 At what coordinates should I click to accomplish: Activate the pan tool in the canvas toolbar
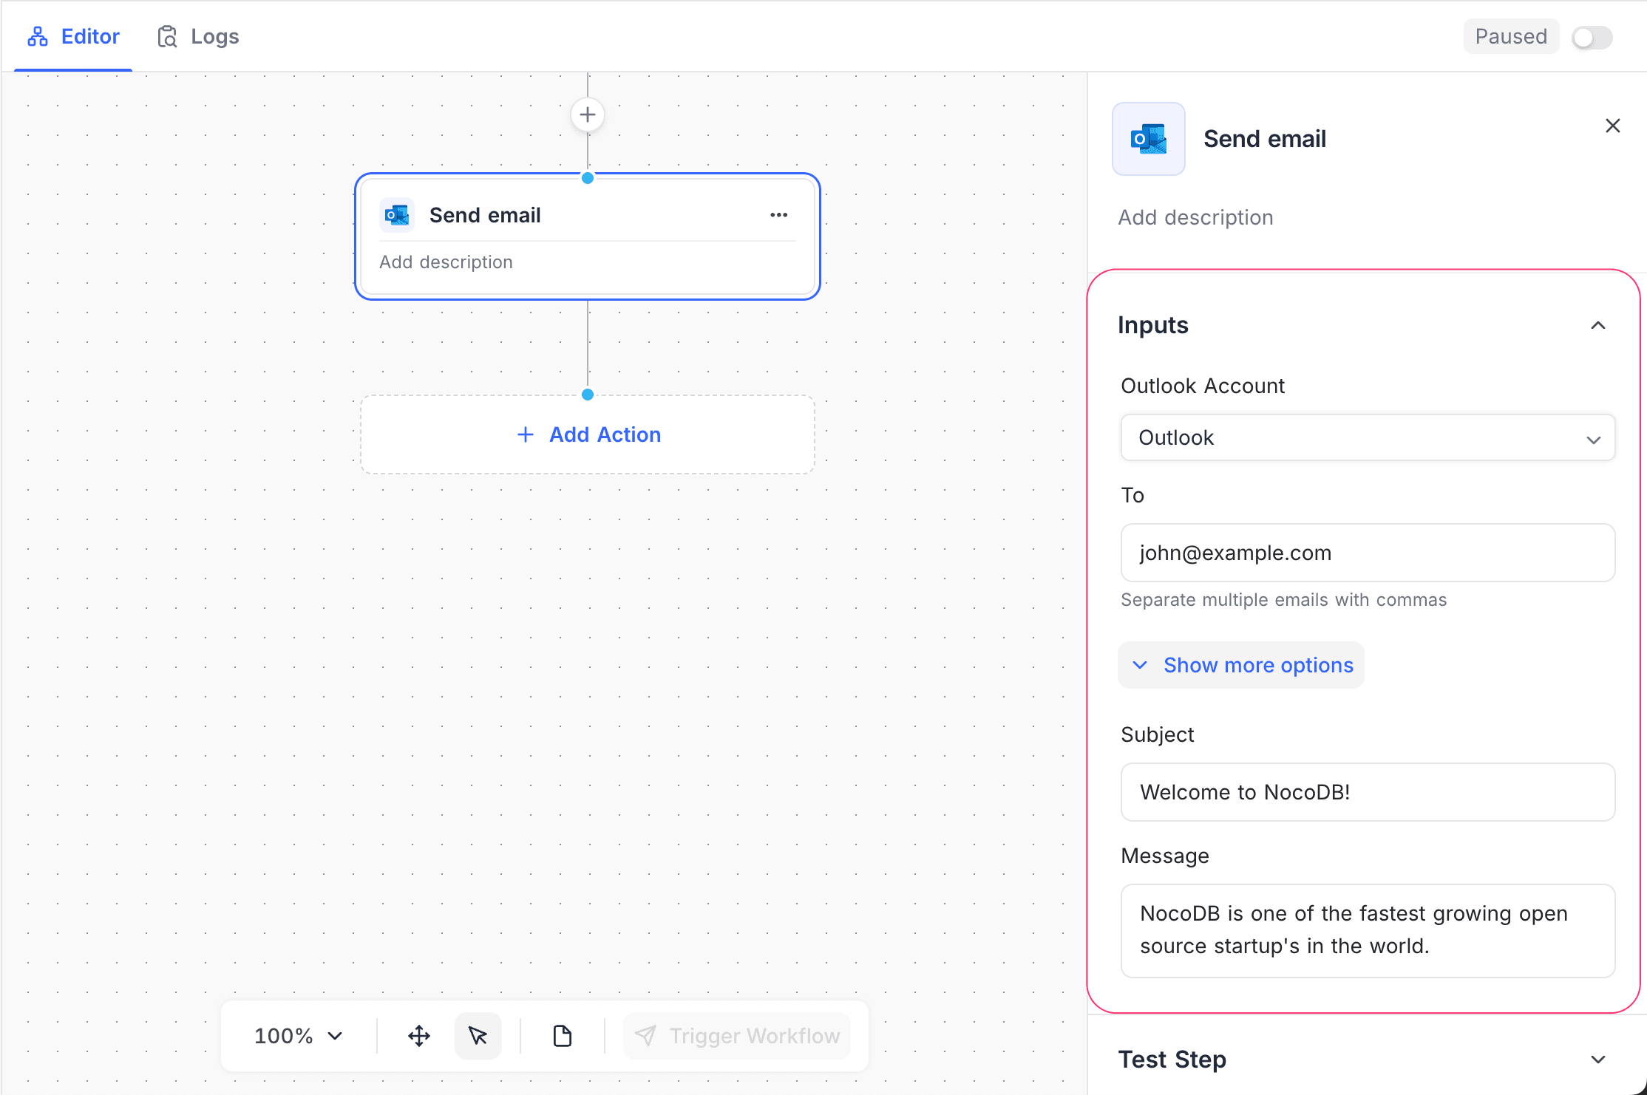pos(418,1035)
